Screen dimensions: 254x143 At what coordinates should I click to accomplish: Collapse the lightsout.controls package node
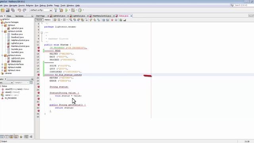pyautogui.click(x=2, y=31)
